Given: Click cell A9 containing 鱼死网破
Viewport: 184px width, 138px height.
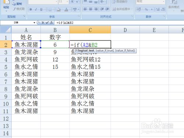Looking at the screenshot, I should point(26,96).
